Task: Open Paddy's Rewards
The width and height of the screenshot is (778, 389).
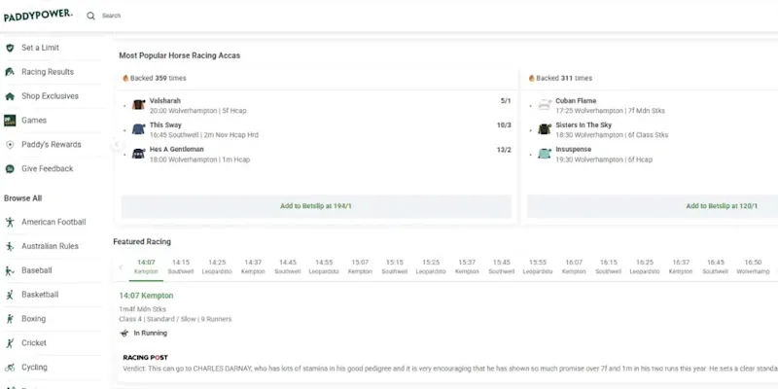Action: pos(52,145)
